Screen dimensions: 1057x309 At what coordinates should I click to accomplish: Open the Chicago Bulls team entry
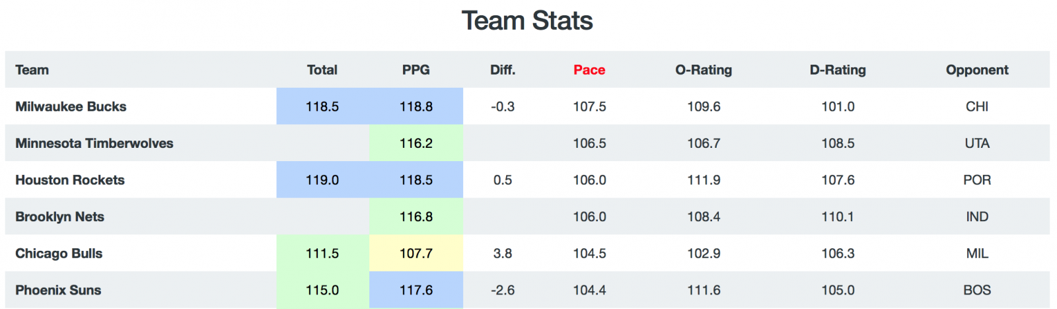coord(59,254)
